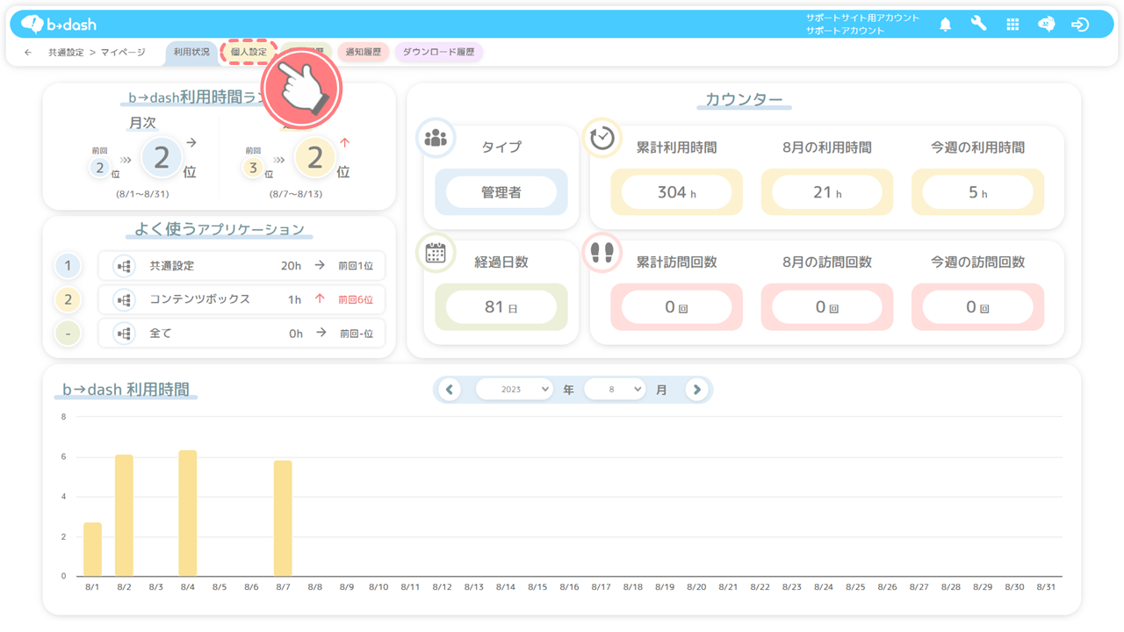Screen dimensions: 1124x632
Task: Open the month 8 dropdown
Action: coord(614,389)
